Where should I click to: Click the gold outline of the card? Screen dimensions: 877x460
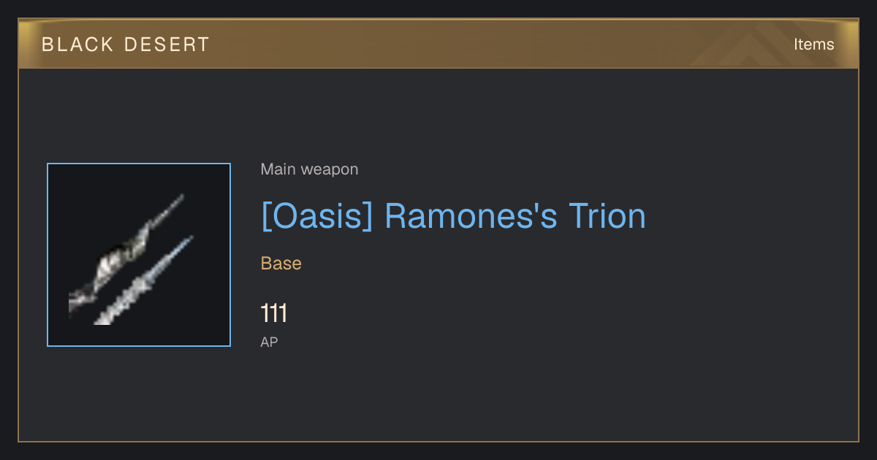point(18,256)
